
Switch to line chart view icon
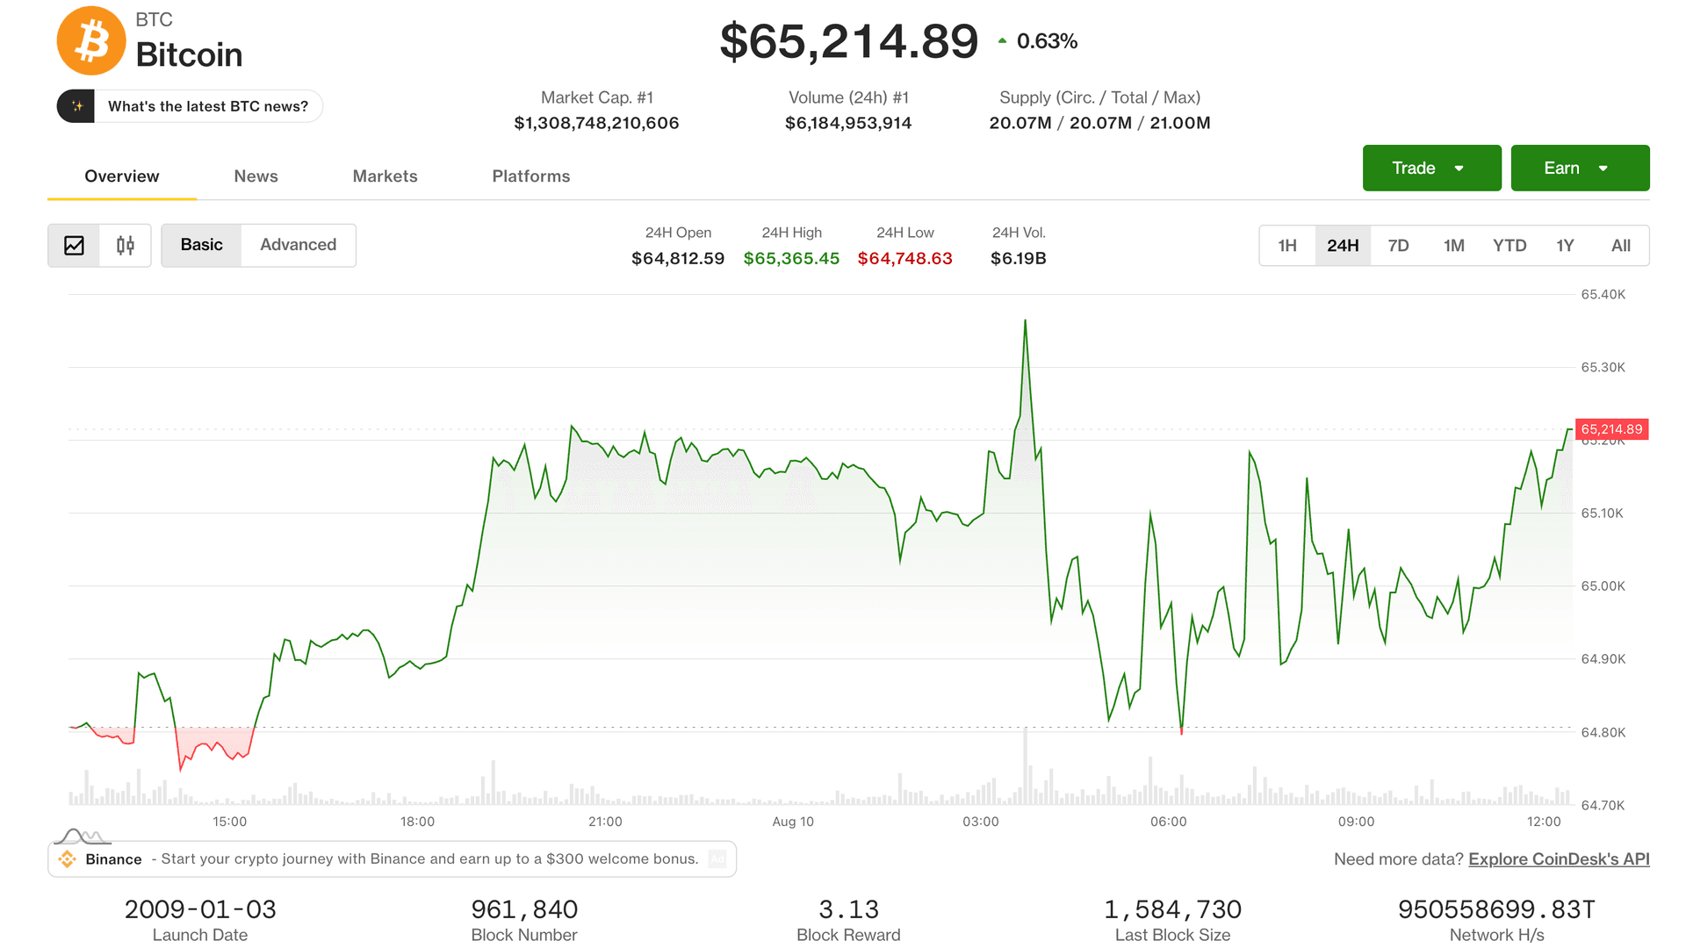tap(74, 245)
